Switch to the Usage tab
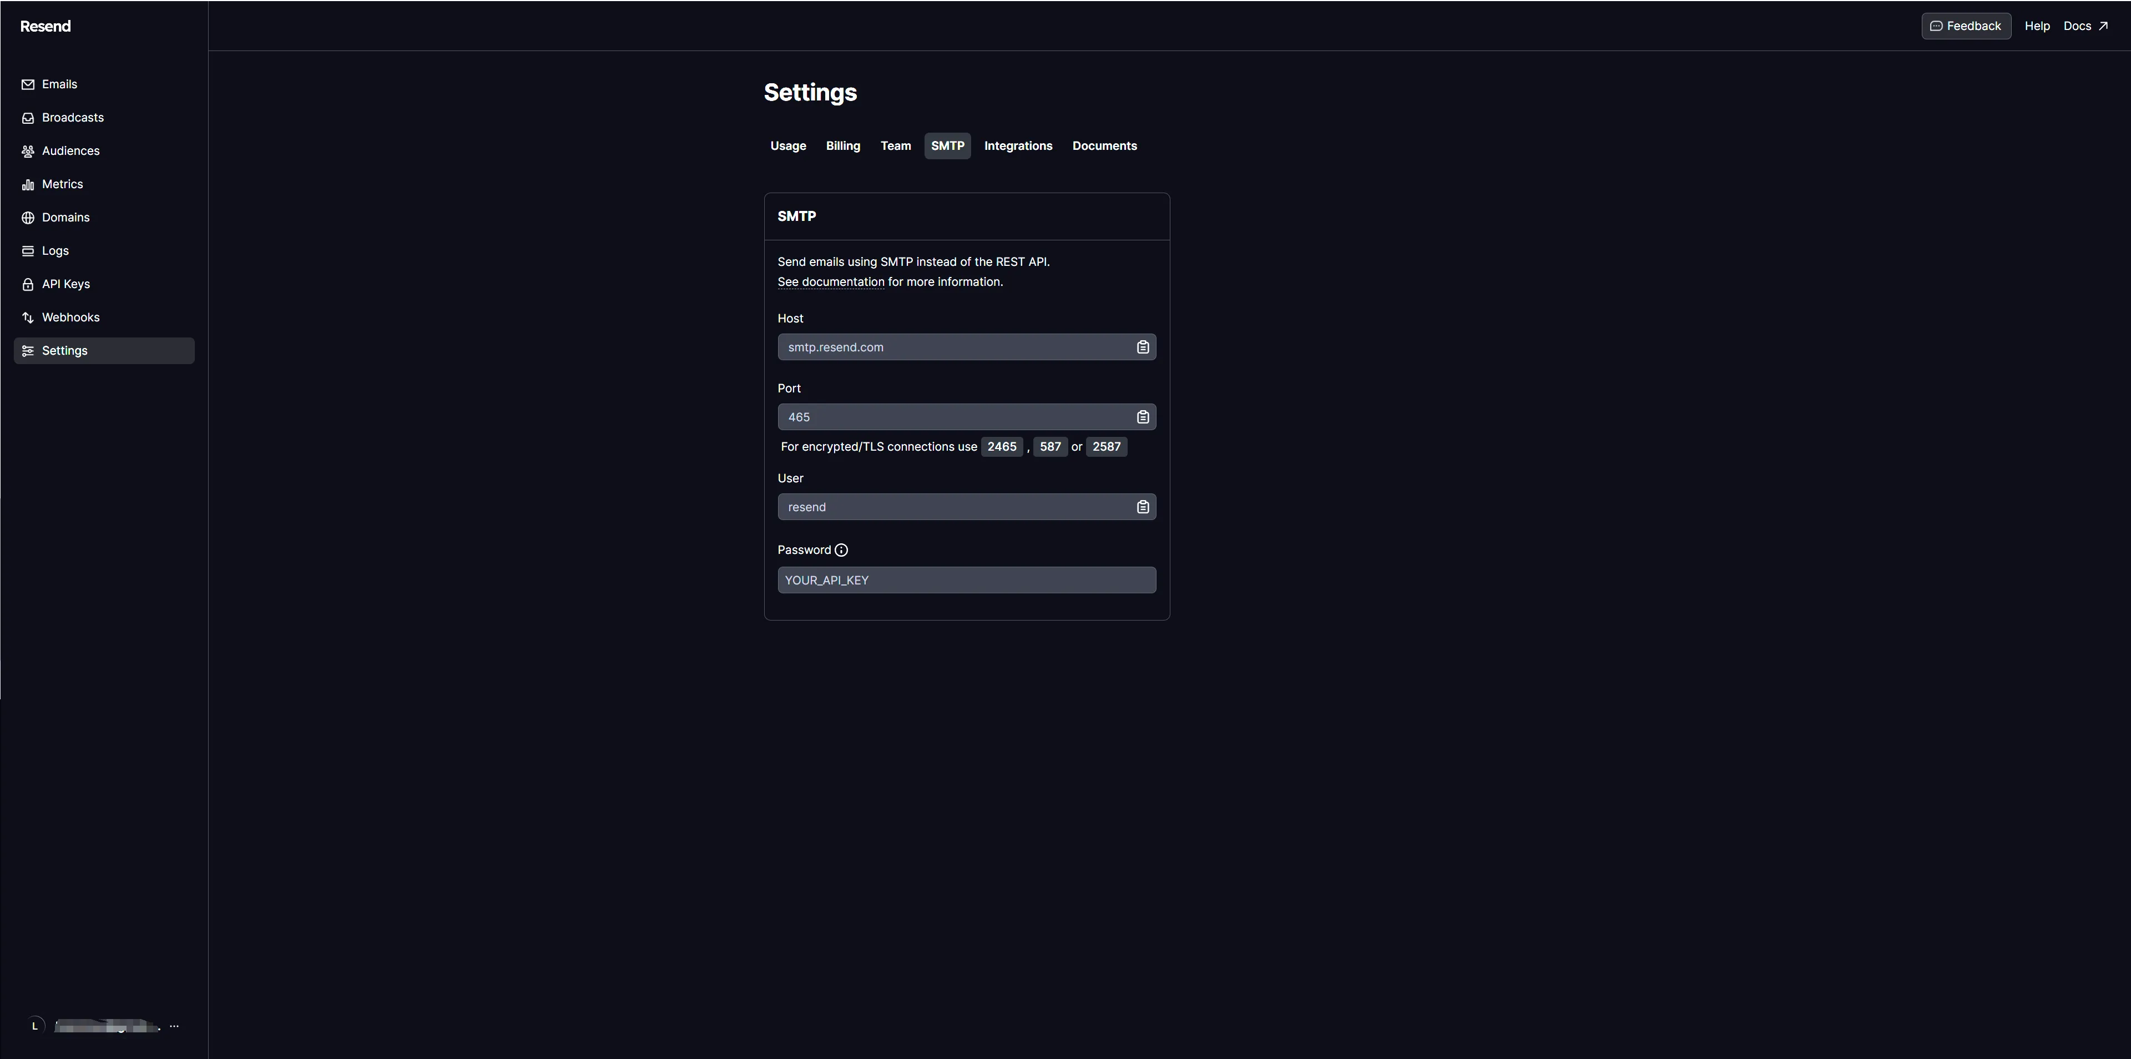The height and width of the screenshot is (1059, 2131). pos(789,145)
